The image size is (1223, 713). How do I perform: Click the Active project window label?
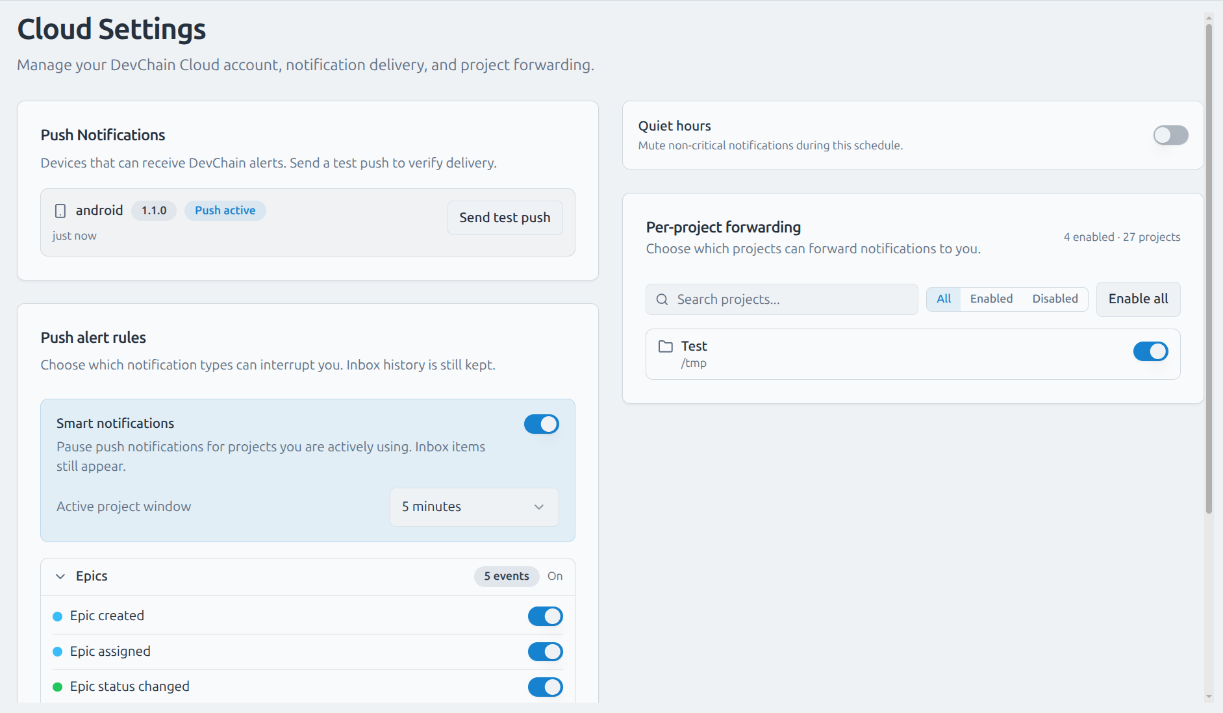click(124, 507)
